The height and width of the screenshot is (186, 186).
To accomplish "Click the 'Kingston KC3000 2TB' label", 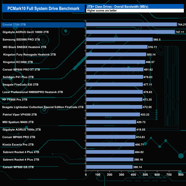I will pyautogui.click(x=18, y=62).
